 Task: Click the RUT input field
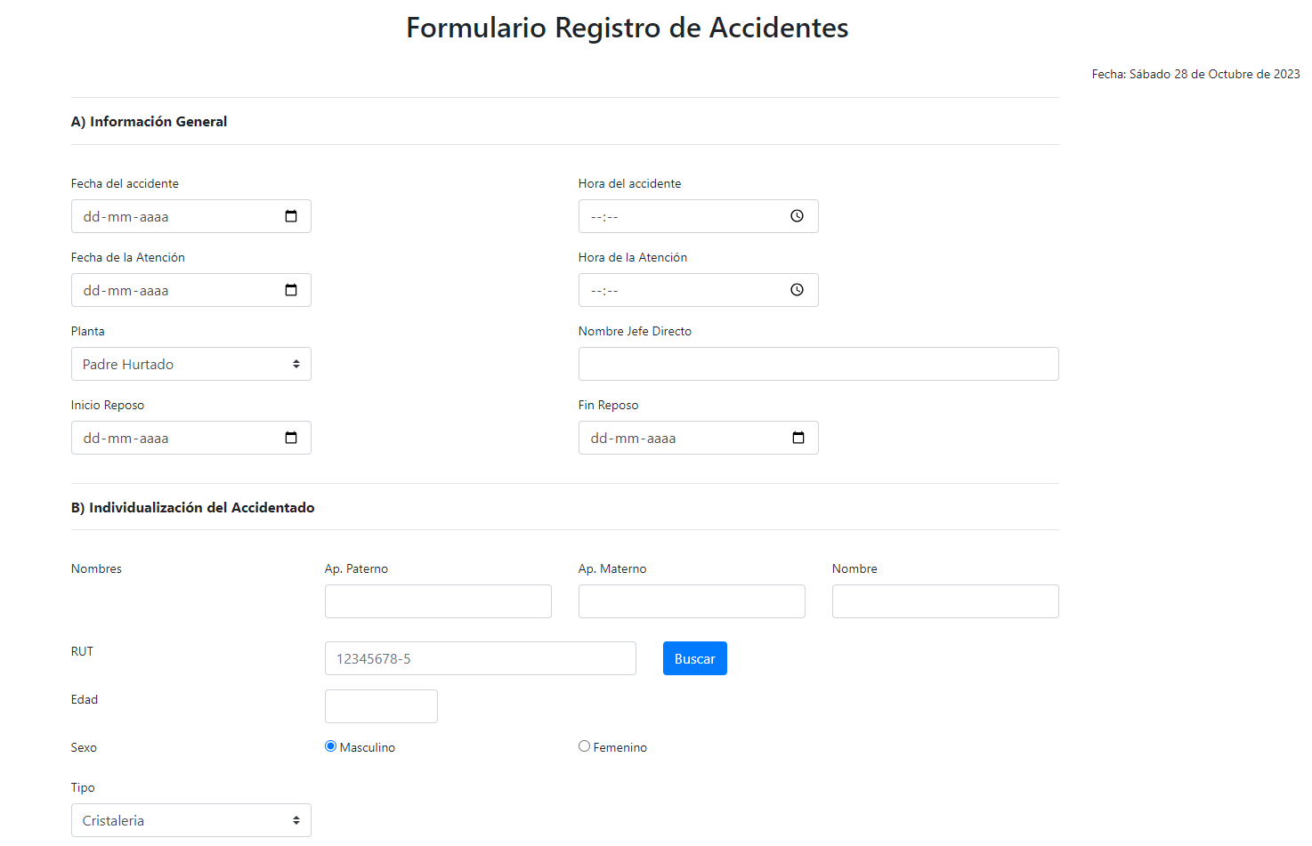pos(480,658)
